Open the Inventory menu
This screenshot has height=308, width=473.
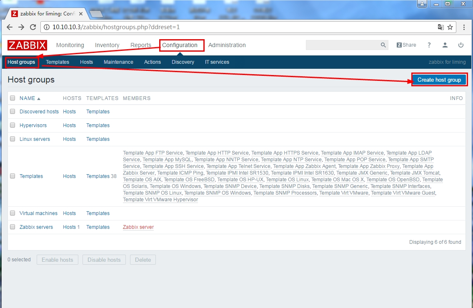coord(107,45)
